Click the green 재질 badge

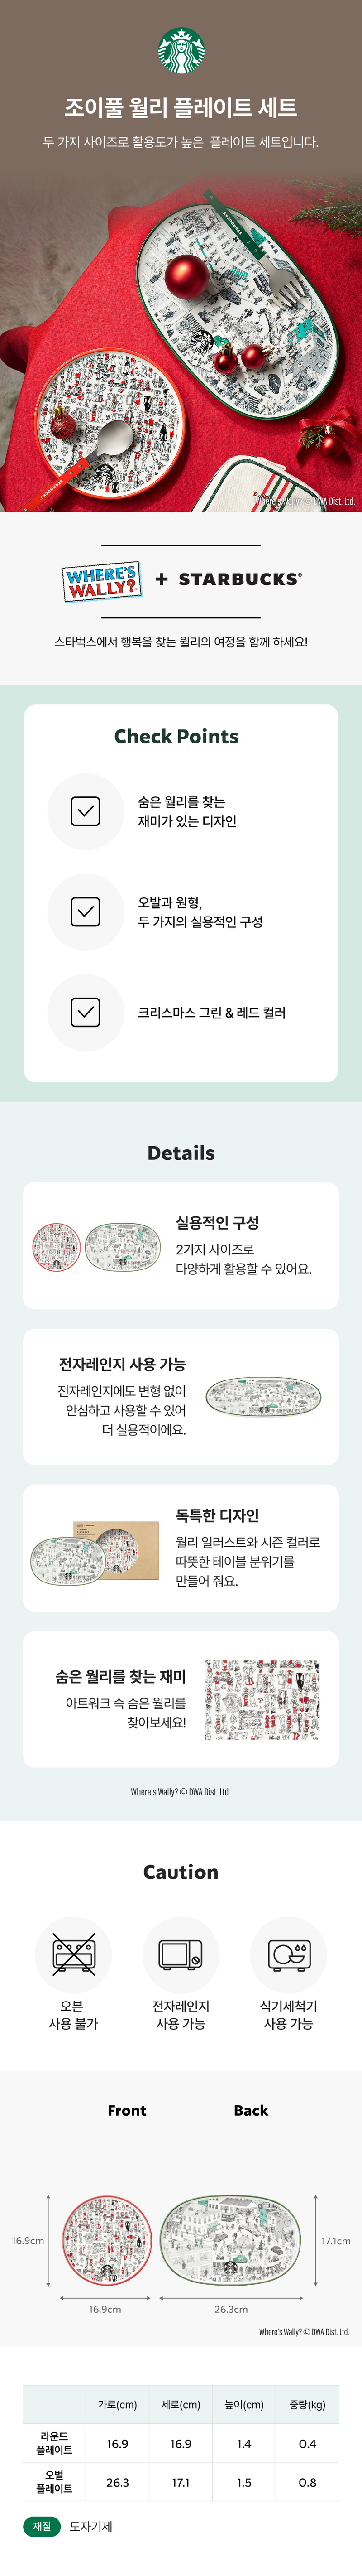[42, 2526]
